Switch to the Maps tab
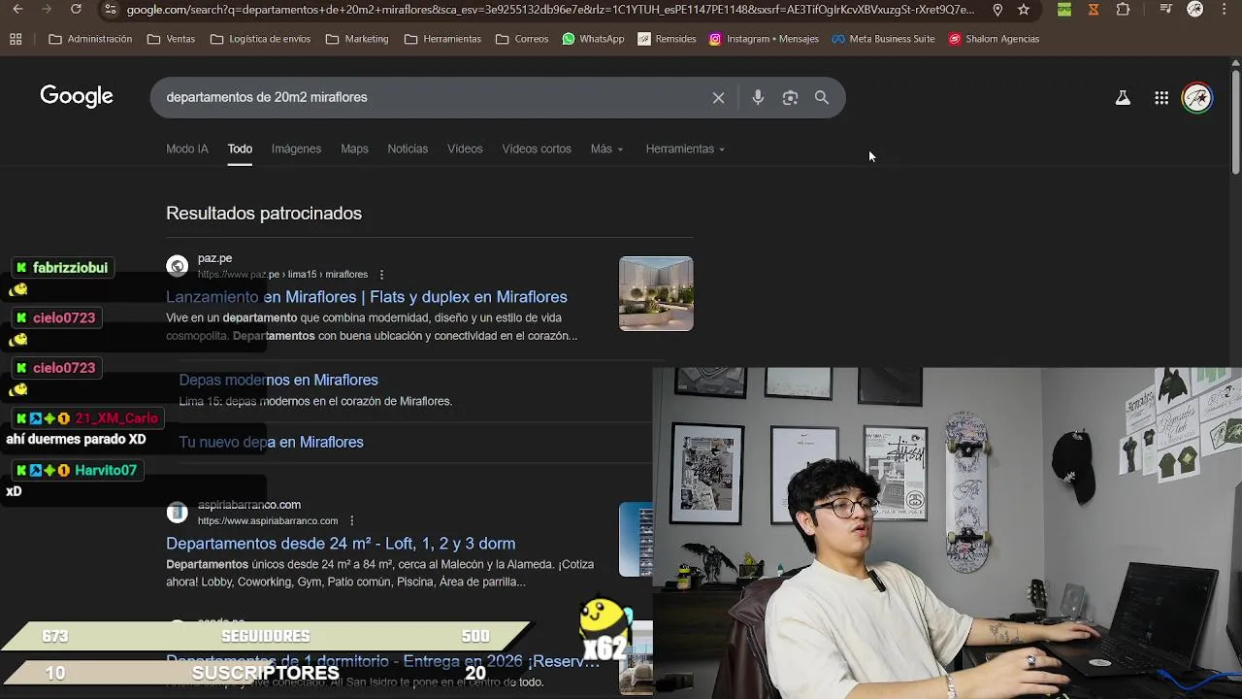Screen dimensions: 1242x699 354,149
